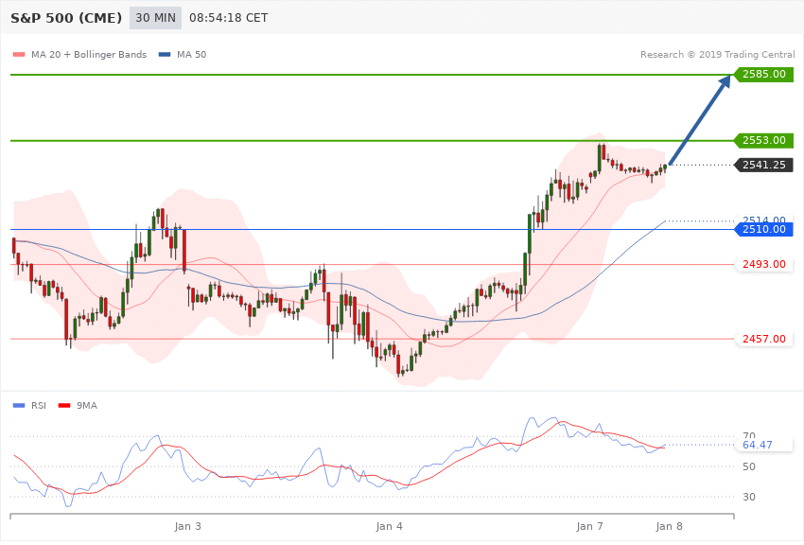804x545 pixels.
Task: Click the 2493.00 red support price label
Action: [764, 265]
